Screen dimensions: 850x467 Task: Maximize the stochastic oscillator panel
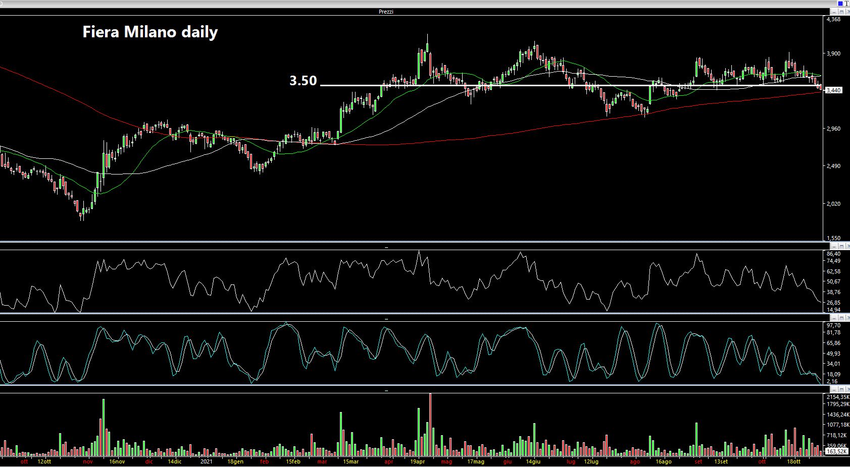click(841, 318)
